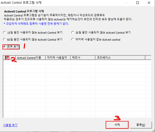Click the 종료(X) button
Screen dimensions: 155x132
pyautogui.click(x=141, y=125)
